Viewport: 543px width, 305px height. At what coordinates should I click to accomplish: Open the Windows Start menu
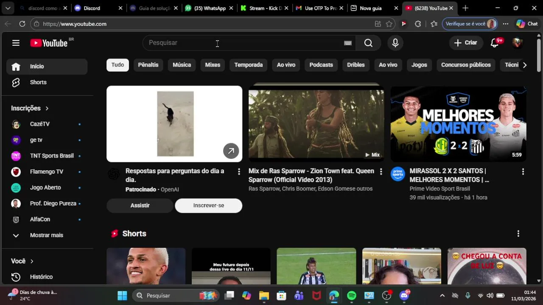122,295
